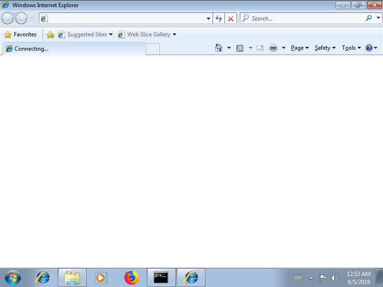Minimize the Internet Explorer window
The height and width of the screenshot is (287, 383).
click(x=343, y=5)
